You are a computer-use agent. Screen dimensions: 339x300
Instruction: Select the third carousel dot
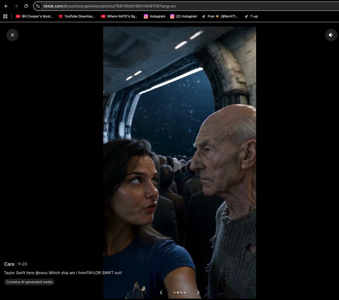coord(181,292)
